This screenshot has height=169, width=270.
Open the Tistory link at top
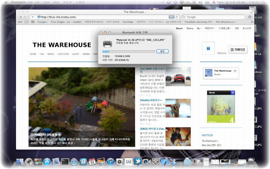(190, 28)
